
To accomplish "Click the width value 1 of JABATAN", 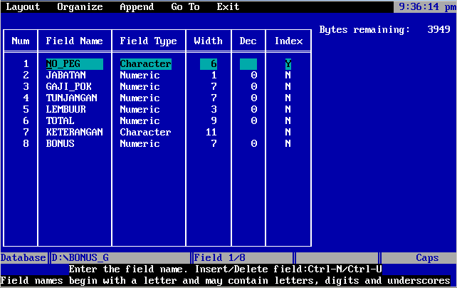I will click(214, 76).
